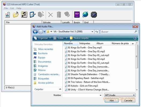Image resolution: width=141 pixels, height=107 pixels.
Task: Click the Cancelar button
Action: pyautogui.click(x=128, y=101)
